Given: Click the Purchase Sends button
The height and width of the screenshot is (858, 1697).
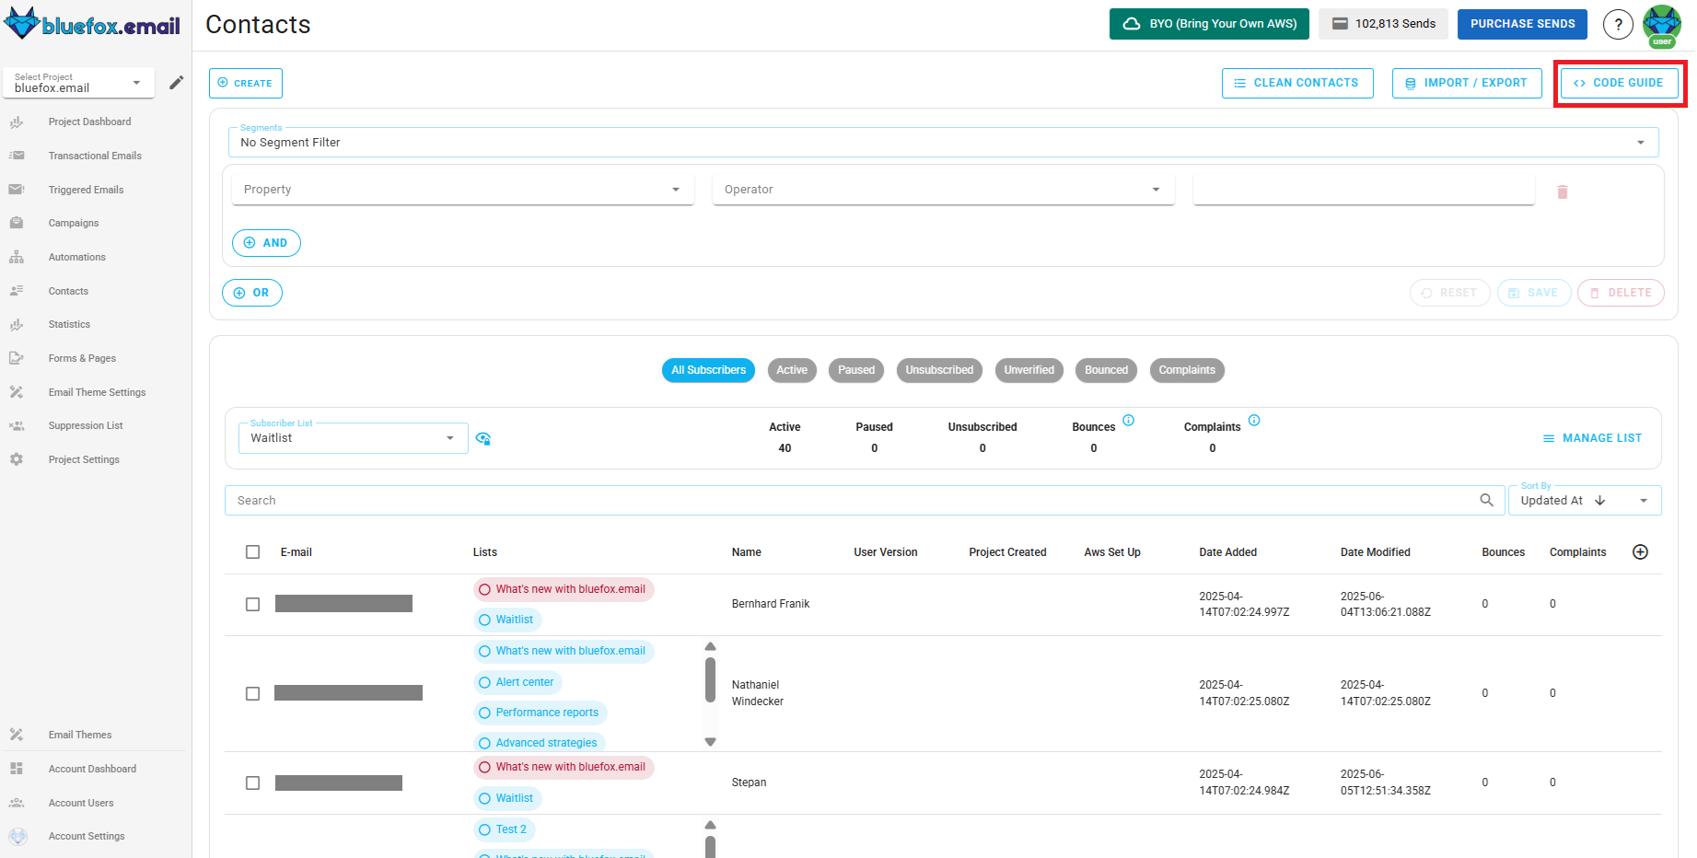Looking at the screenshot, I should pos(1521,24).
